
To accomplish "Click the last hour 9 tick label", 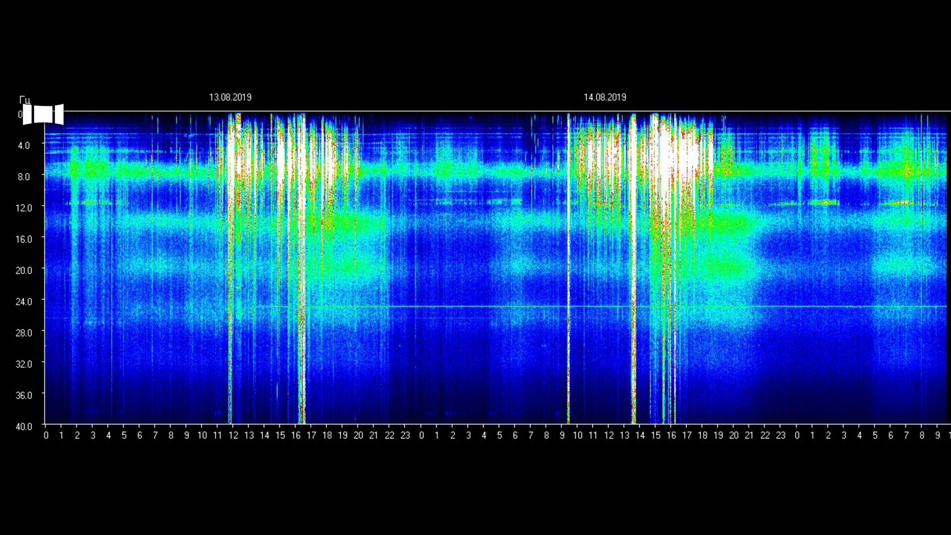I will tap(937, 435).
